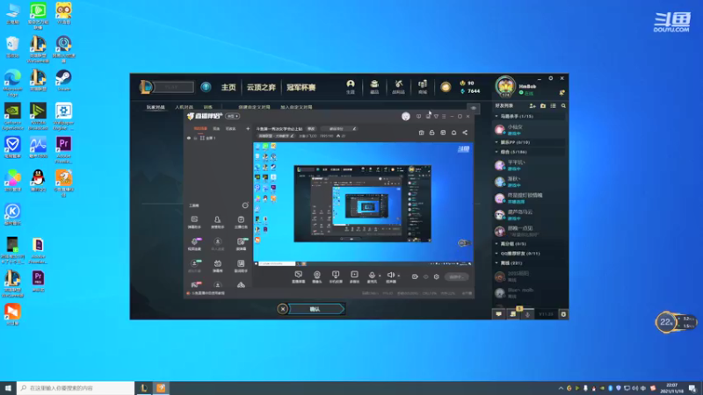Click the blue alert icon beside PLAY
Image resolution: width=703 pixels, height=395 pixels.
point(206,87)
